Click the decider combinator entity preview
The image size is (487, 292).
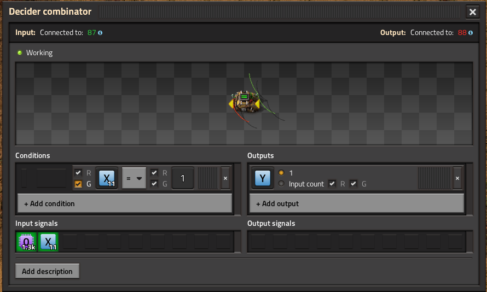click(245, 102)
